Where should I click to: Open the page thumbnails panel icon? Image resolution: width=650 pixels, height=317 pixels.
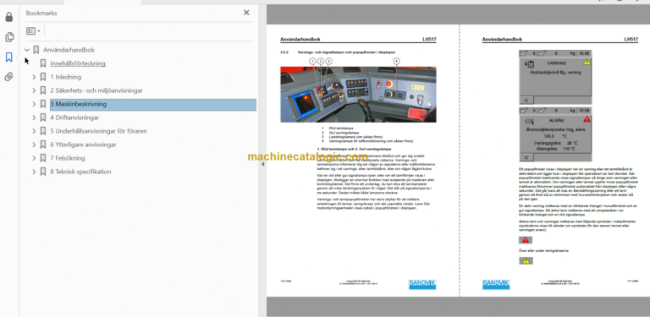(9, 37)
